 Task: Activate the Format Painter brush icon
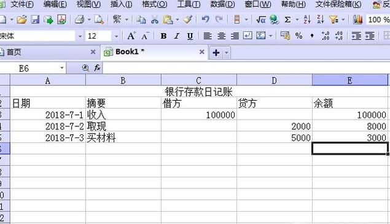(188, 20)
